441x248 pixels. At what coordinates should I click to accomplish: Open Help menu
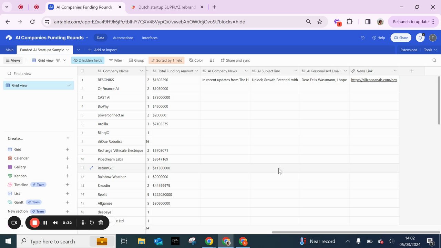point(378,38)
